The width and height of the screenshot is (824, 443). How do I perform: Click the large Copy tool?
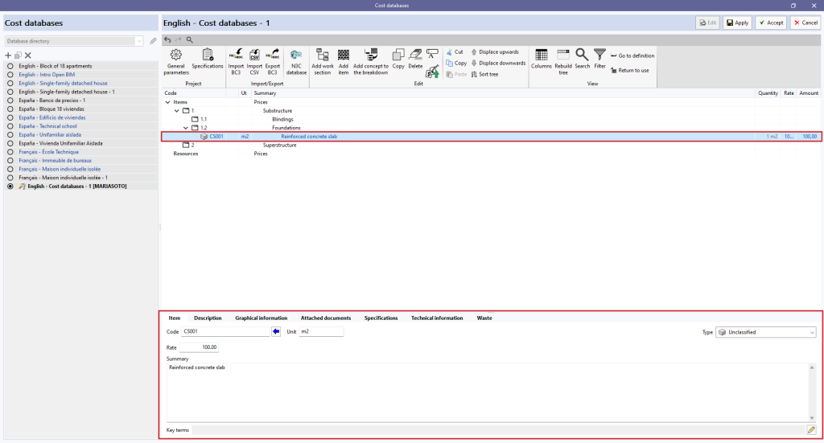pyautogui.click(x=398, y=59)
